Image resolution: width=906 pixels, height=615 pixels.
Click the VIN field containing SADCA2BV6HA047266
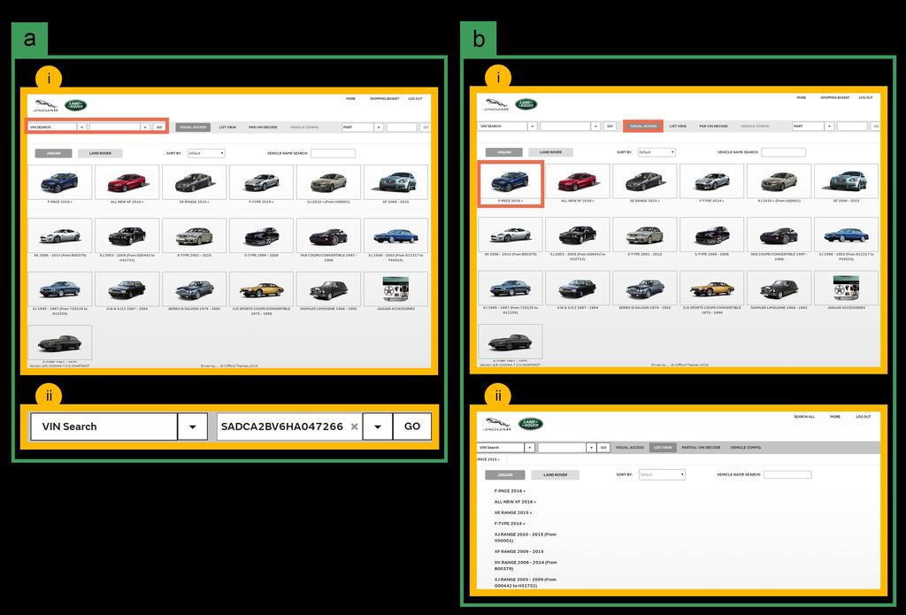coord(289,427)
